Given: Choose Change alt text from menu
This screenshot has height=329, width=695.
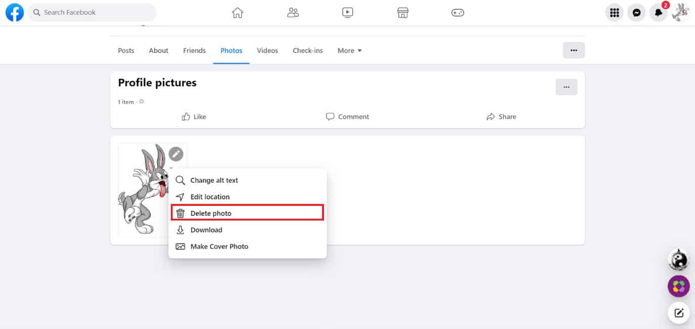Looking at the screenshot, I should (247, 180).
